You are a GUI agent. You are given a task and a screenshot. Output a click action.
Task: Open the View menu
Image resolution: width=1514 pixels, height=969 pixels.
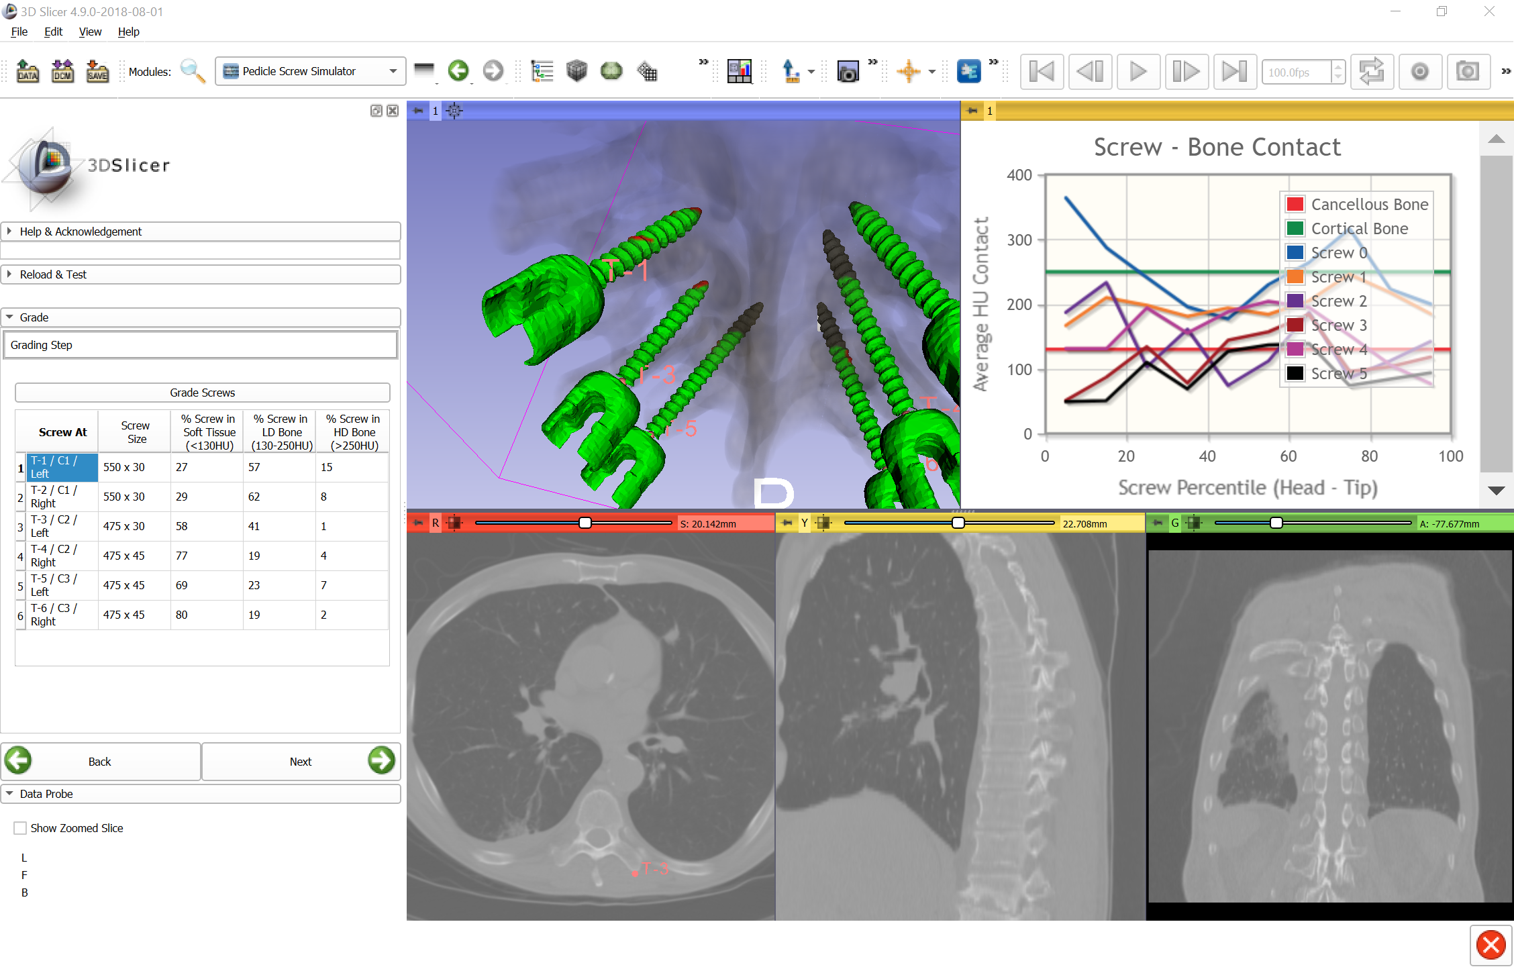90,32
